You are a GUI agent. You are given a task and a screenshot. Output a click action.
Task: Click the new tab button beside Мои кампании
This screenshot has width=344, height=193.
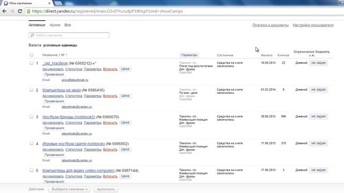[x=58, y=3]
